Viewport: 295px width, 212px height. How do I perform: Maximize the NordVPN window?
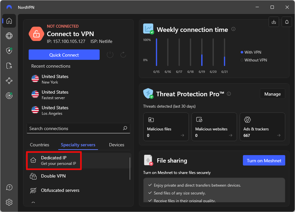coord(272,7)
